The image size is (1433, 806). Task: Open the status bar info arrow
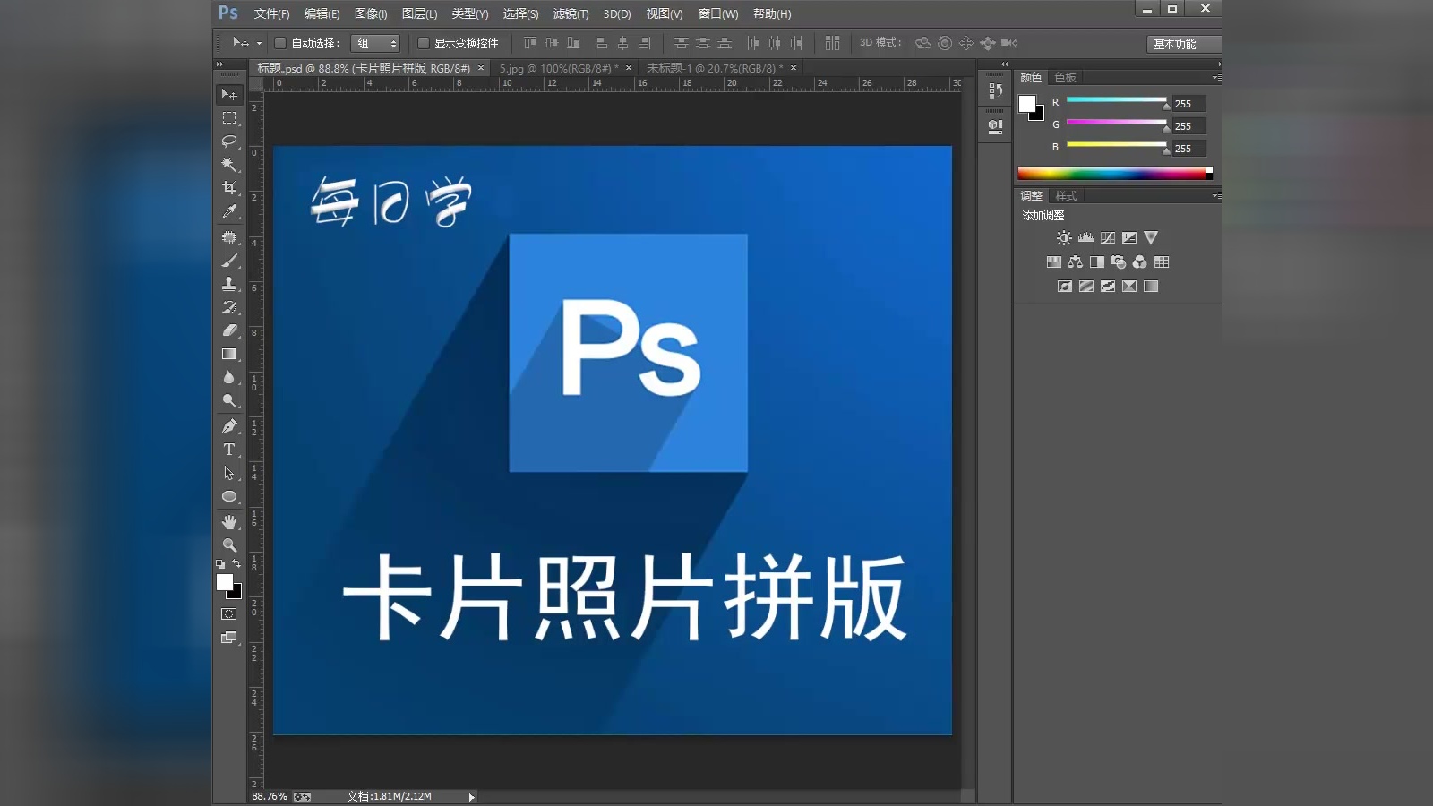pos(472,797)
